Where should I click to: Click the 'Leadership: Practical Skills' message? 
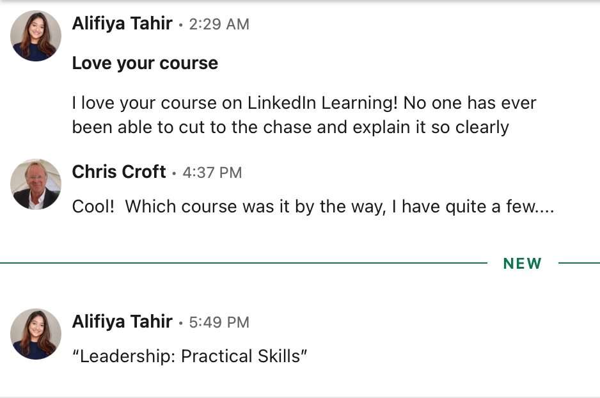[x=190, y=356]
